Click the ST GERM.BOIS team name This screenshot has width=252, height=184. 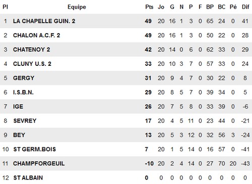point(34,149)
